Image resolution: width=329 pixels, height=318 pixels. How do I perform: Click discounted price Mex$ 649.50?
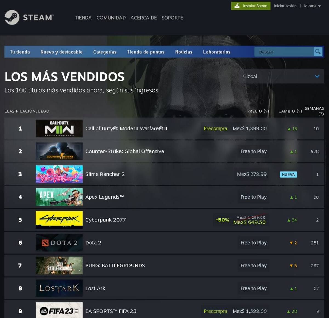point(249,222)
